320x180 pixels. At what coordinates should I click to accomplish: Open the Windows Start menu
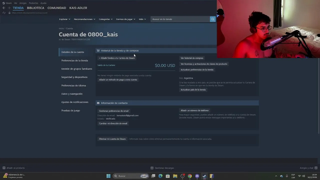coord(108,176)
